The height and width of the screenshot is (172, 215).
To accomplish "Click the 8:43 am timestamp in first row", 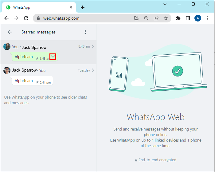I will coord(84,46).
